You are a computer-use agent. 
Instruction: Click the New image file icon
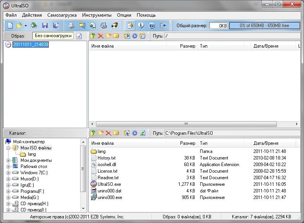(x=10, y=26)
